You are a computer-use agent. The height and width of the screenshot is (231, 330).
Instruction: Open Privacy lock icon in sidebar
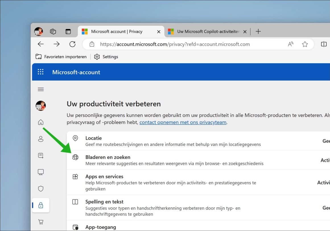coord(41,205)
